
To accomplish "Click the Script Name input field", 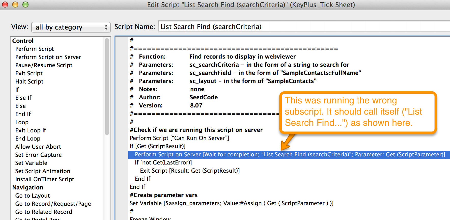I will [303, 27].
